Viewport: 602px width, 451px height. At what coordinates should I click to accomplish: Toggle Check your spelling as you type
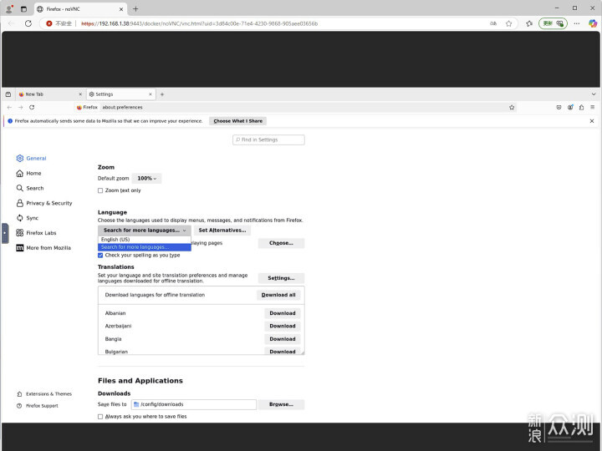[100, 256]
